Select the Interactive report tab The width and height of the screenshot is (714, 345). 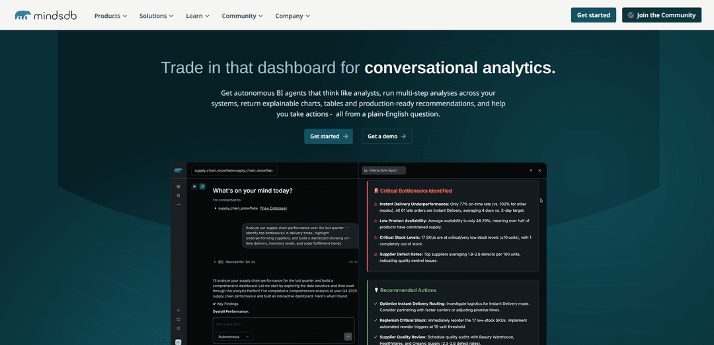[384, 170]
